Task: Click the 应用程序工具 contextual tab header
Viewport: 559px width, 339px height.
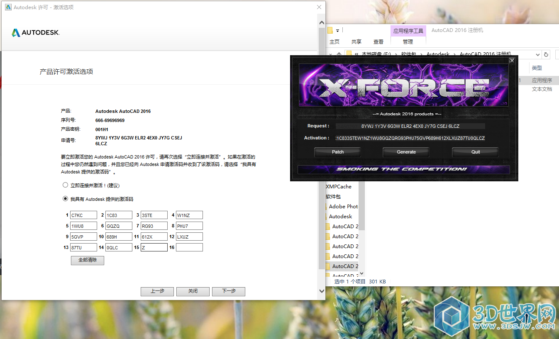Action: pos(408,31)
